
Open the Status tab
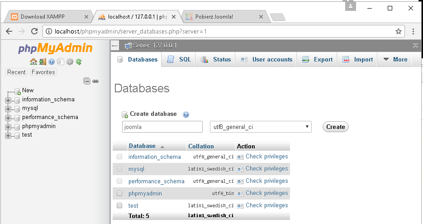[x=215, y=59]
